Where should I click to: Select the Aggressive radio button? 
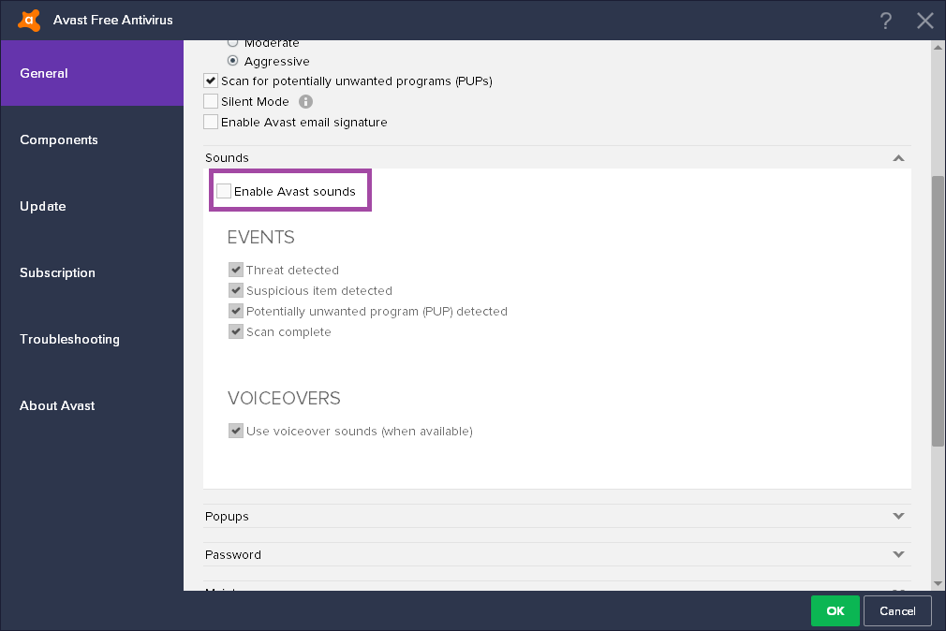233,61
